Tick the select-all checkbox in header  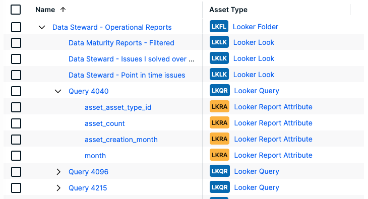(x=16, y=10)
